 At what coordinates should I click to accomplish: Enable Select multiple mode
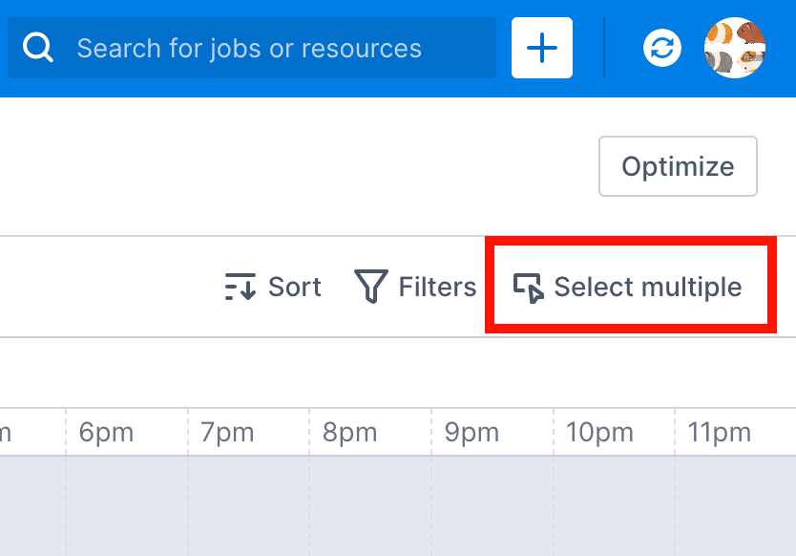click(630, 286)
